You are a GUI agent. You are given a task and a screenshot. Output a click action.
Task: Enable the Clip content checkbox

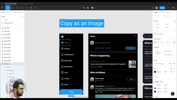155,34
